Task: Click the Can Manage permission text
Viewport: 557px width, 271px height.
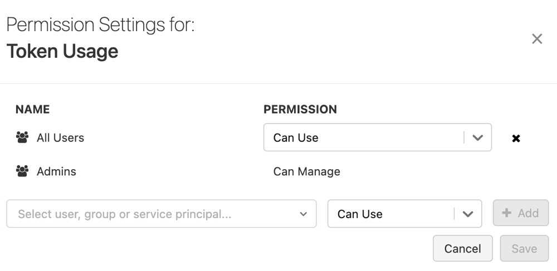Action: [x=306, y=171]
